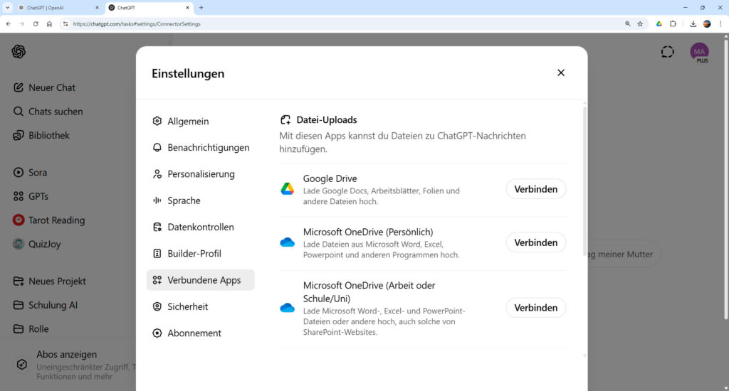729x391 pixels.
Task: Click the settings dialog scrollbar
Action: pyautogui.click(x=584, y=181)
